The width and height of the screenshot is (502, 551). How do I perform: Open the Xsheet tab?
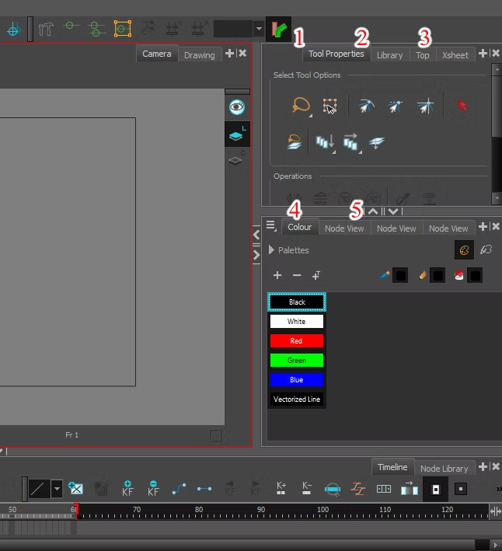[455, 55]
